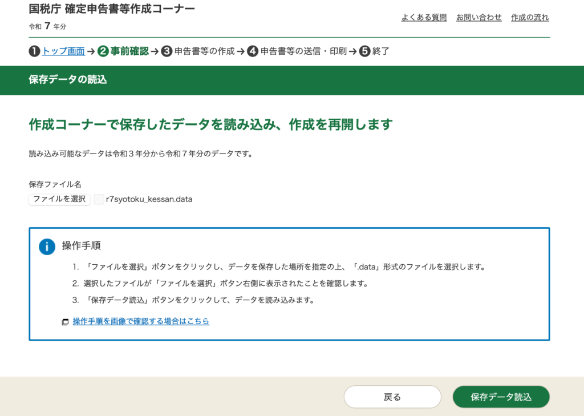
Task: Click the step 5 numbered circle icon
Action: click(364, 51)
